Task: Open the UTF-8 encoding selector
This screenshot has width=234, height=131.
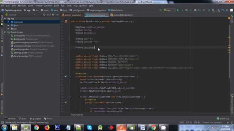Action: [197, 123]
